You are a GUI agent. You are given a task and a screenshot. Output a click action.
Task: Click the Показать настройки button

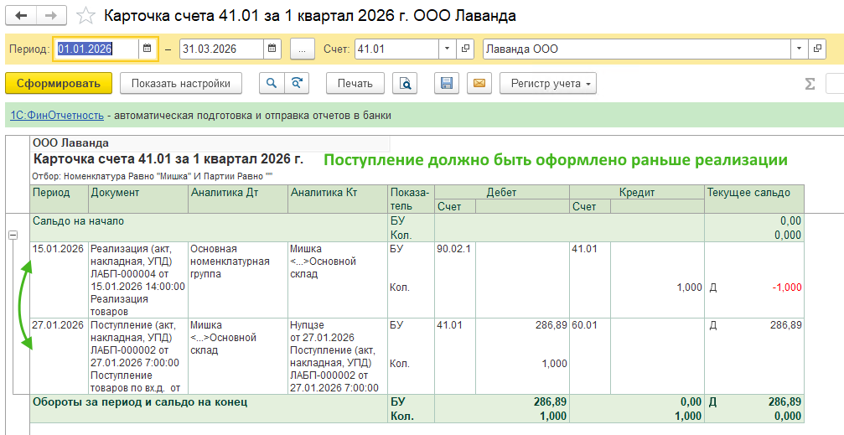pos(181,83)
